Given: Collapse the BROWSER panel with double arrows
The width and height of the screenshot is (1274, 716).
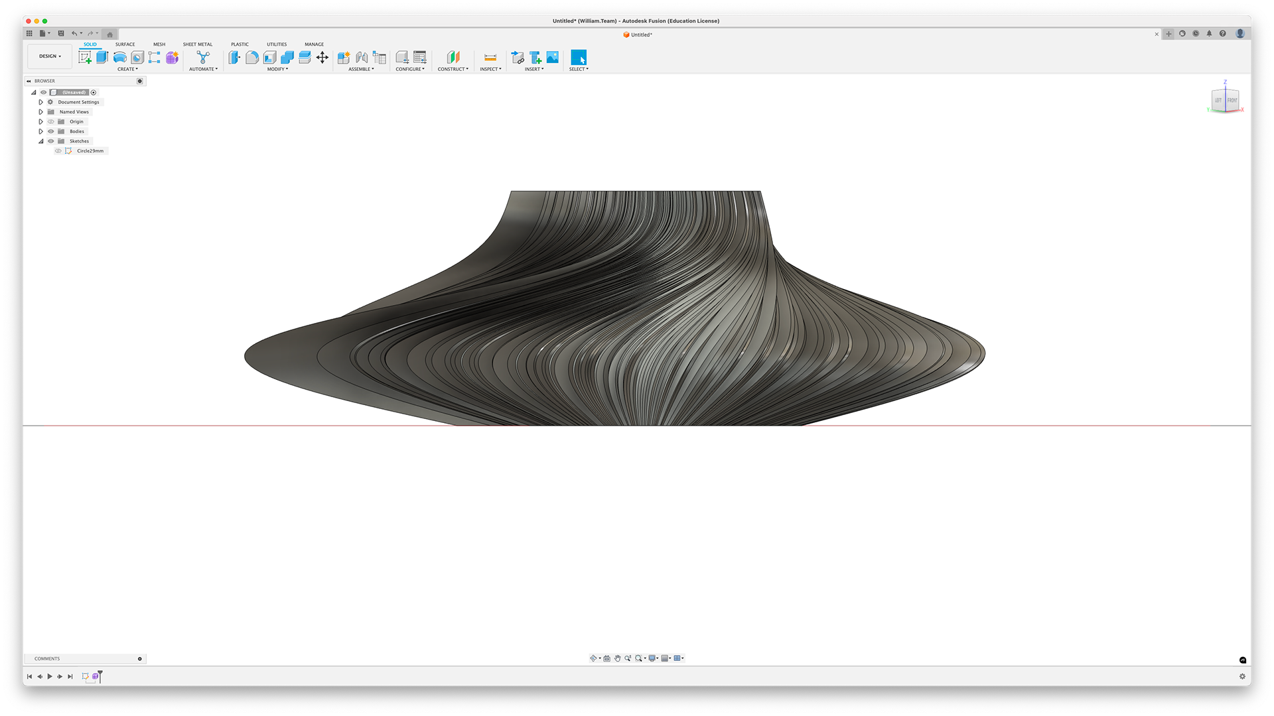Looking at the screenshot, I should [x=29, y=81].
